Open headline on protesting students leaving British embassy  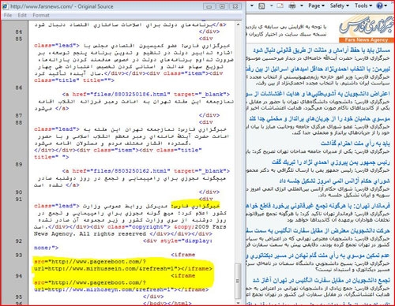click(318, 230)
